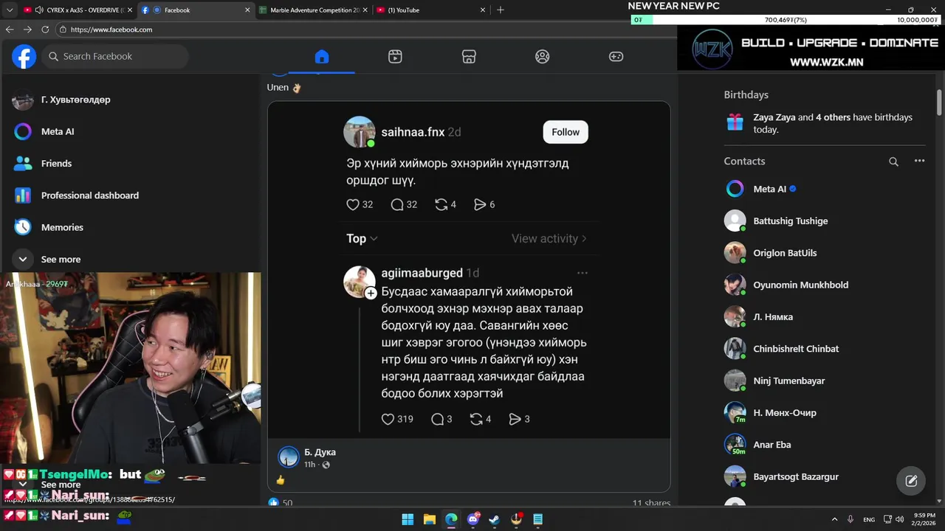Open agiimaaburged avatar with plus badge

360,282
